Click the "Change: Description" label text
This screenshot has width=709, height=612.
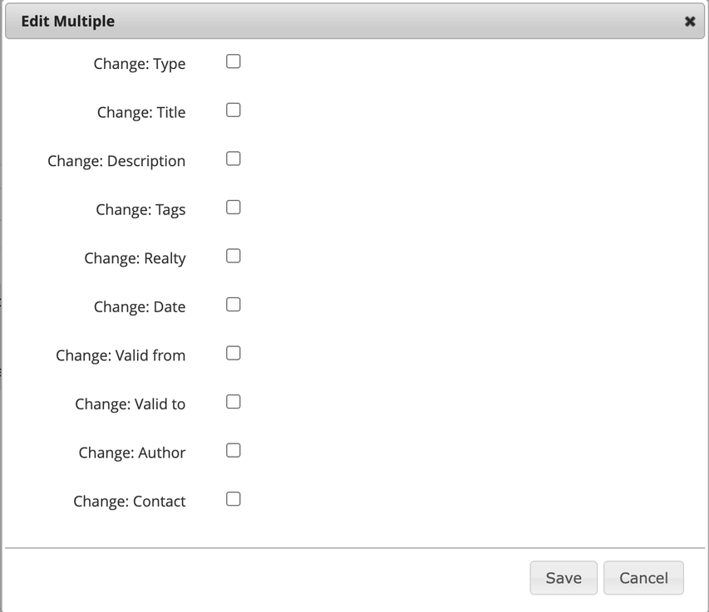pos(116,161)
